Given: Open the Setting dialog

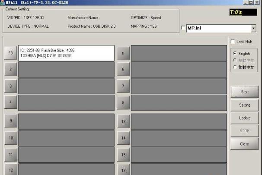Looking at the screenshot, I should pos(245,105).
